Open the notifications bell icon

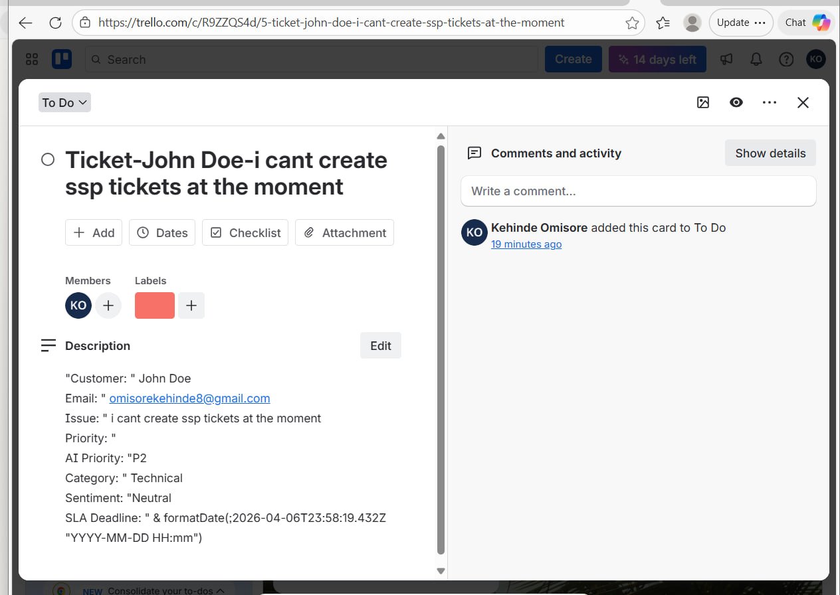click(x=756, y=59)
